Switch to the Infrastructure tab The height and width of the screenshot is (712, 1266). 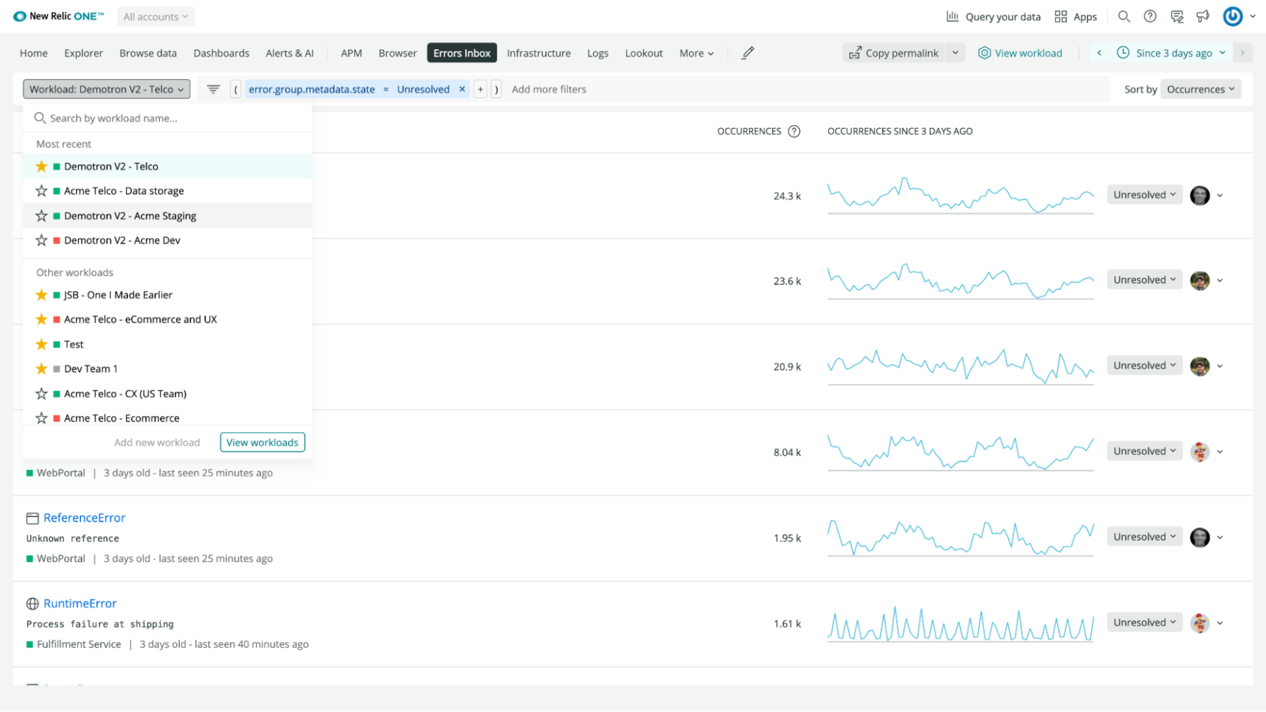(x=538, y=53)
